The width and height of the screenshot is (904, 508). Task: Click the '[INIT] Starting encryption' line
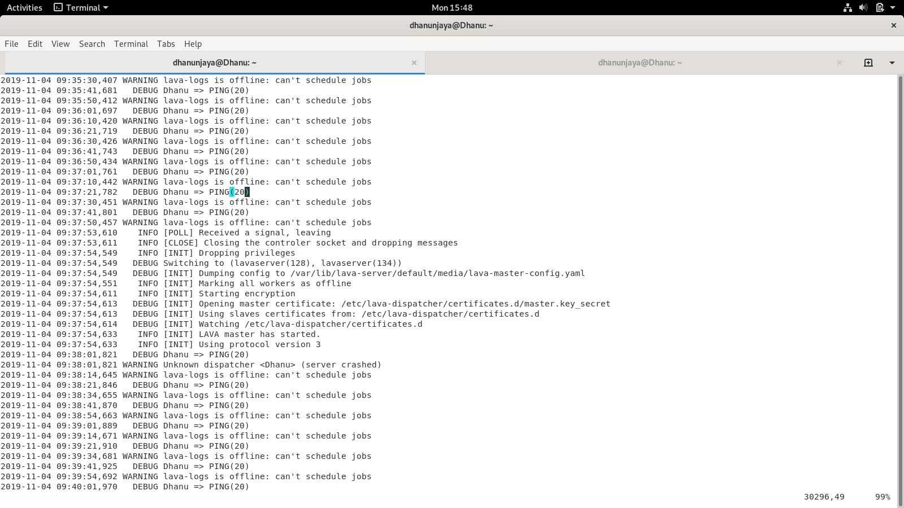148,294
